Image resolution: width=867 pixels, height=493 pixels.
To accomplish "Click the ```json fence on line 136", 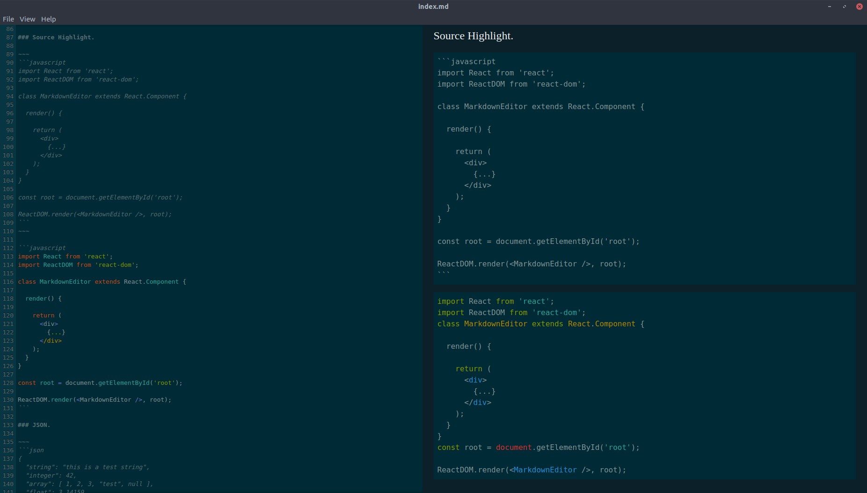I will [x=31, y=450].
